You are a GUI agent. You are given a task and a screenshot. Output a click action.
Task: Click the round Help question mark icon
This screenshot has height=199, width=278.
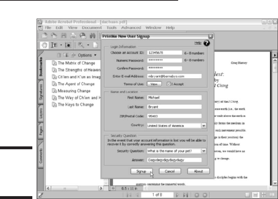coord(207,43)
